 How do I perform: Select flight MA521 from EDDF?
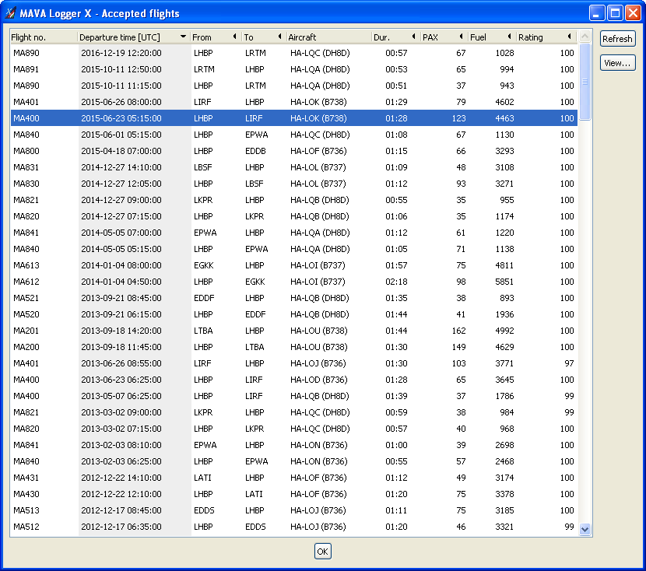293,298
